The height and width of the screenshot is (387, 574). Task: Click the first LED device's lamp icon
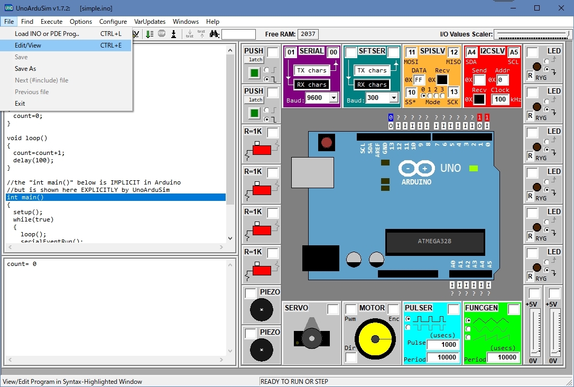click(x=536, y=67)
